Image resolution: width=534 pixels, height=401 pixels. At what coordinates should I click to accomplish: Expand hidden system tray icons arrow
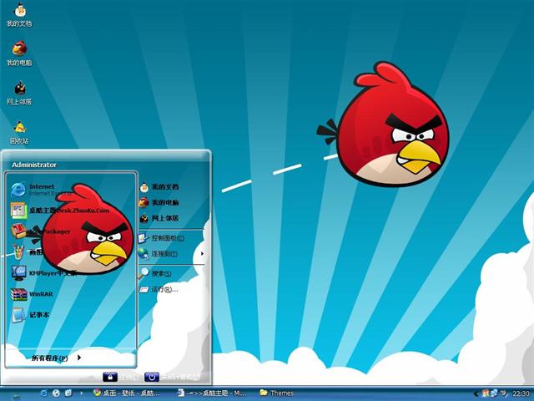(476, 394)
